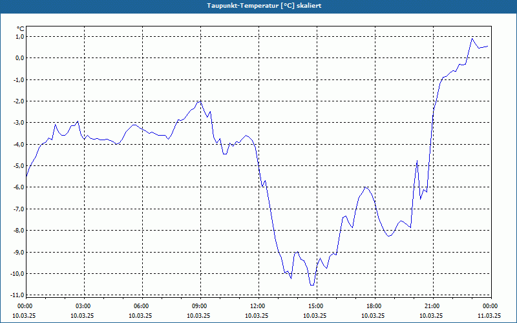Click the 21:00 time label

[x=433, y=306]
